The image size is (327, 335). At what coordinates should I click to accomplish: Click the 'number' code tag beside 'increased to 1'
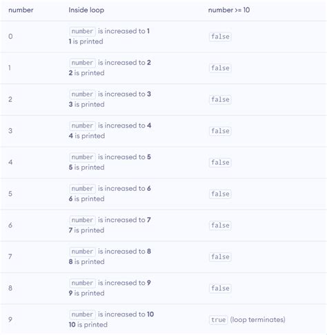point(82,31)
